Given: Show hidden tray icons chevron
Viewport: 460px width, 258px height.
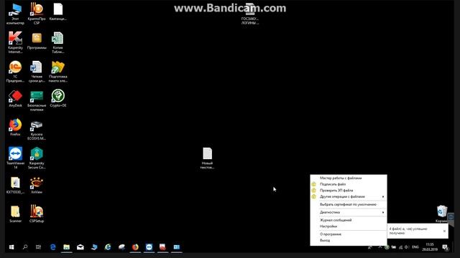Looking at the screenshot, I should tap(380, 247).
